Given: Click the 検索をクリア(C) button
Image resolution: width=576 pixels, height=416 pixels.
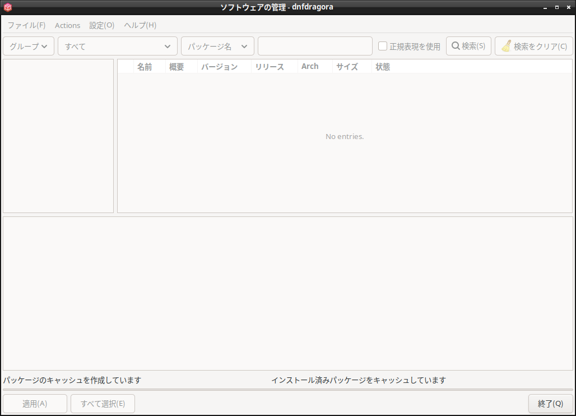Looking at the screenshot, I should [x=534, y=46].
